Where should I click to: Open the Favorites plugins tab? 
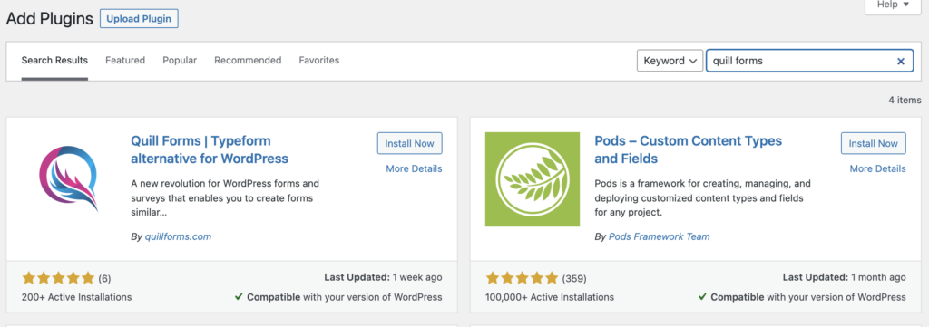pos(318,61)
